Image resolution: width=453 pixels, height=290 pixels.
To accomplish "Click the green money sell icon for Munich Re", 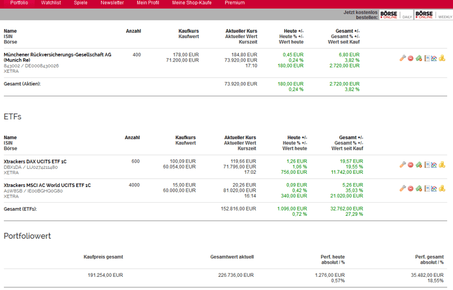I will tap(419, 58).
